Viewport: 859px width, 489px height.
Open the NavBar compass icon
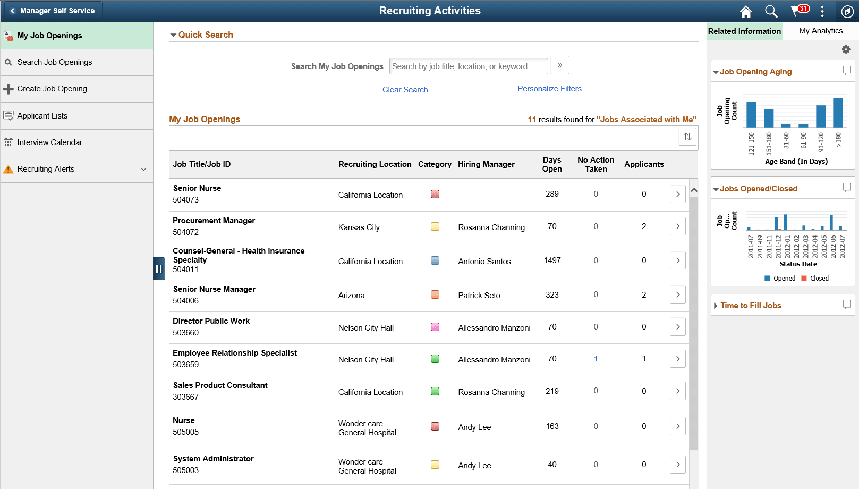[847, 11]
